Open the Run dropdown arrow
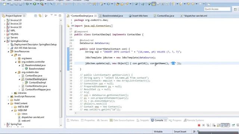The width and height of the screenshot is (239, 134). 38,4
